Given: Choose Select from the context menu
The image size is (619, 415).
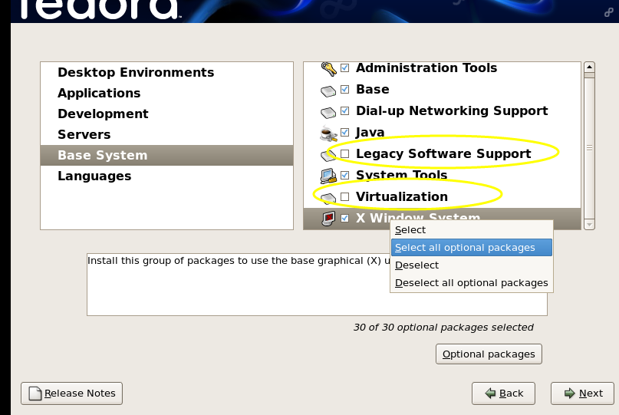Looking at the screenshot, I should [472, 230].
